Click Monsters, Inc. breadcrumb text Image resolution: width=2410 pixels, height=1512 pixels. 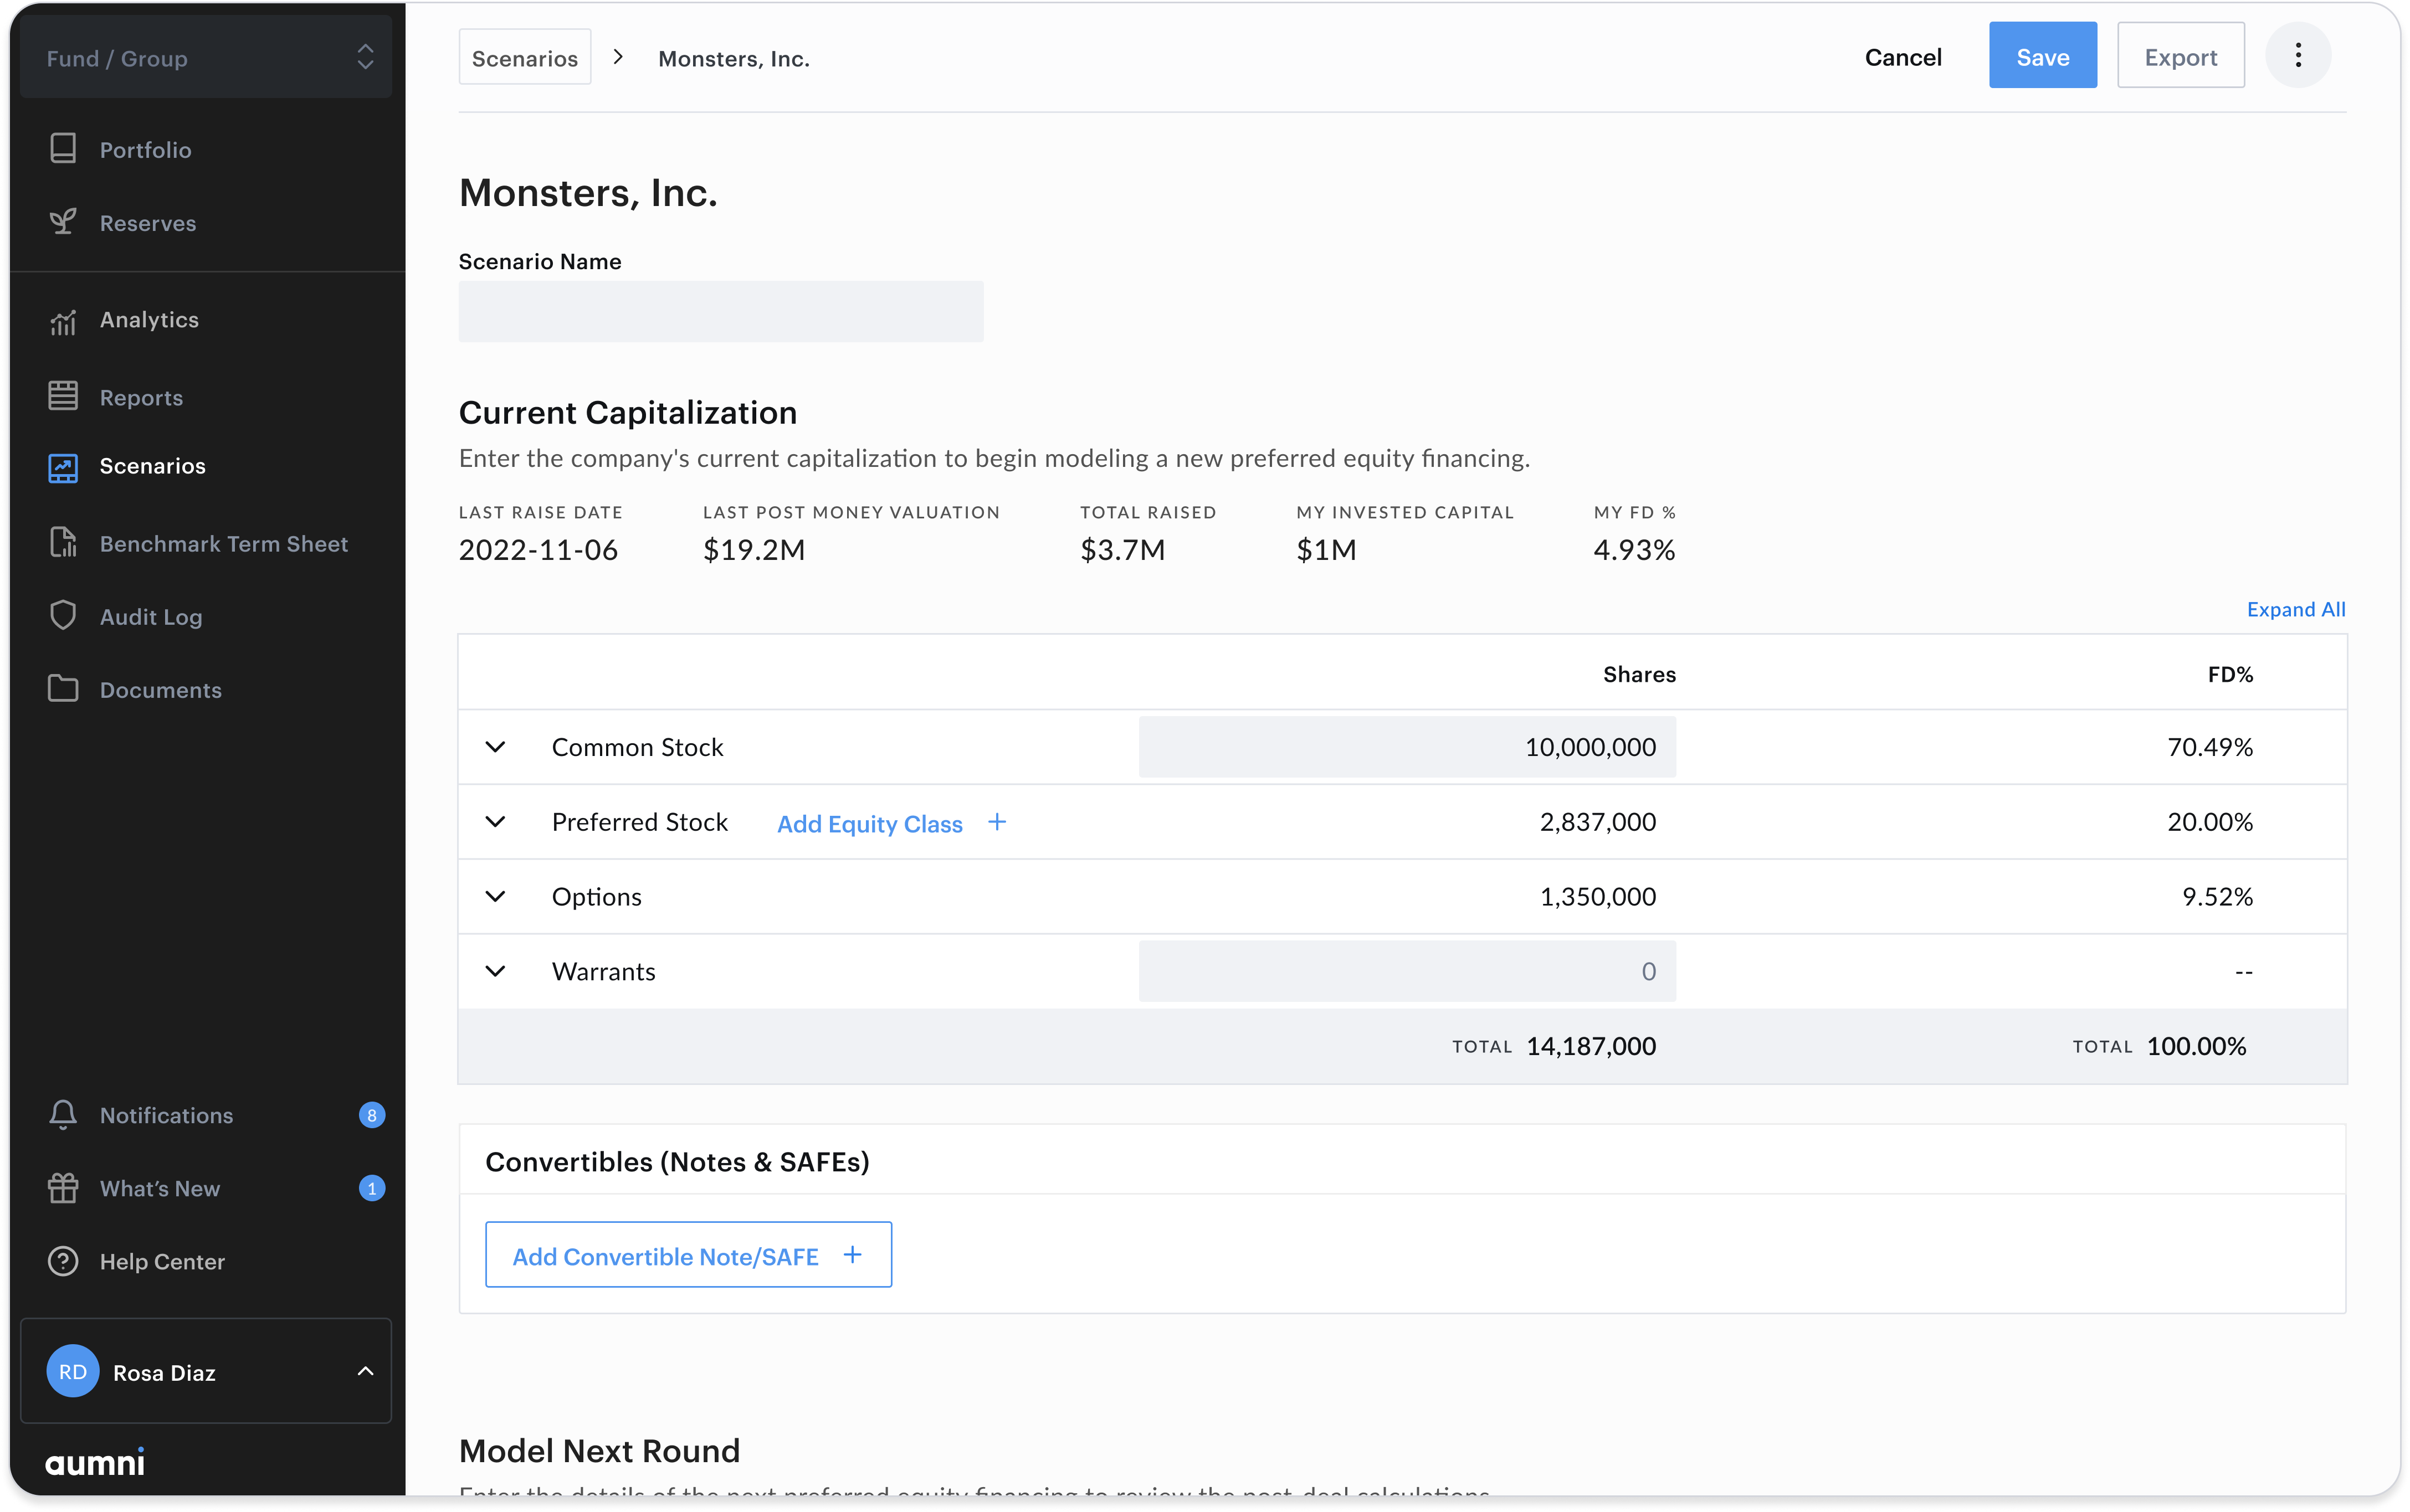(x=734, y=58)
